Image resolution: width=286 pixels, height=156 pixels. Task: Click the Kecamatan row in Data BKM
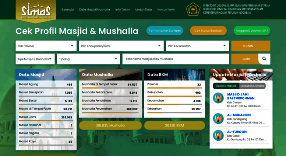[174, 101]
